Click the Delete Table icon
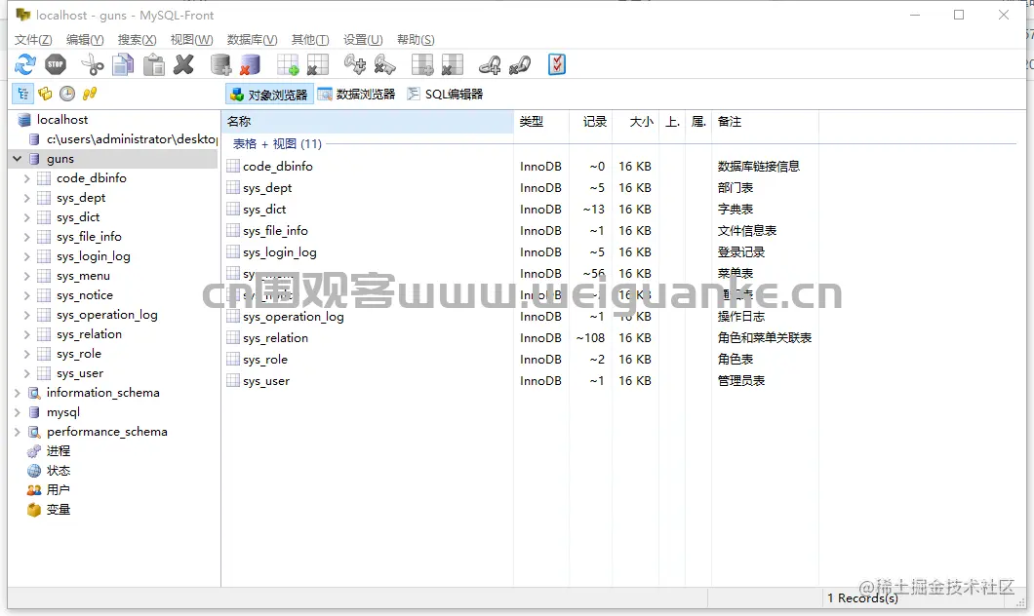This screenshot has height=616, width=1034. click(x=318, y=64)
